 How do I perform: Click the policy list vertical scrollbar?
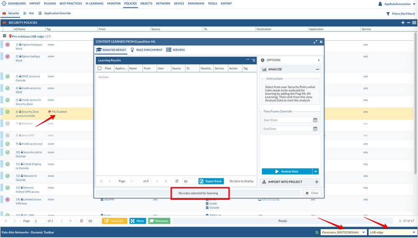415,103
